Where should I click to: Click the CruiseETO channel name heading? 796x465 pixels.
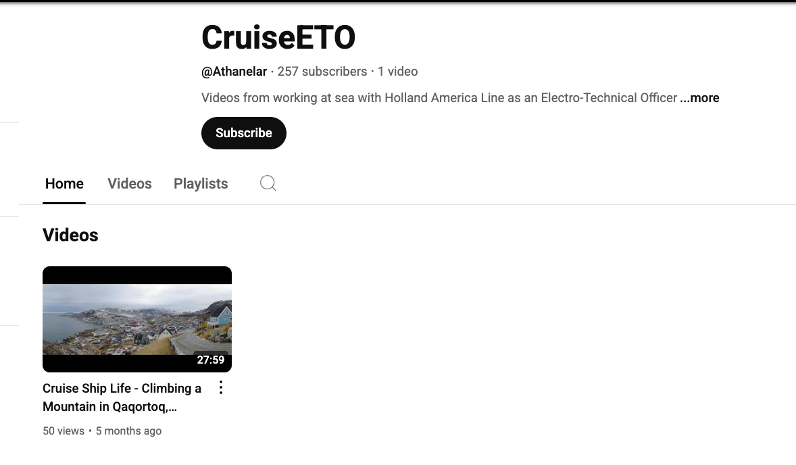click(278, 38)
